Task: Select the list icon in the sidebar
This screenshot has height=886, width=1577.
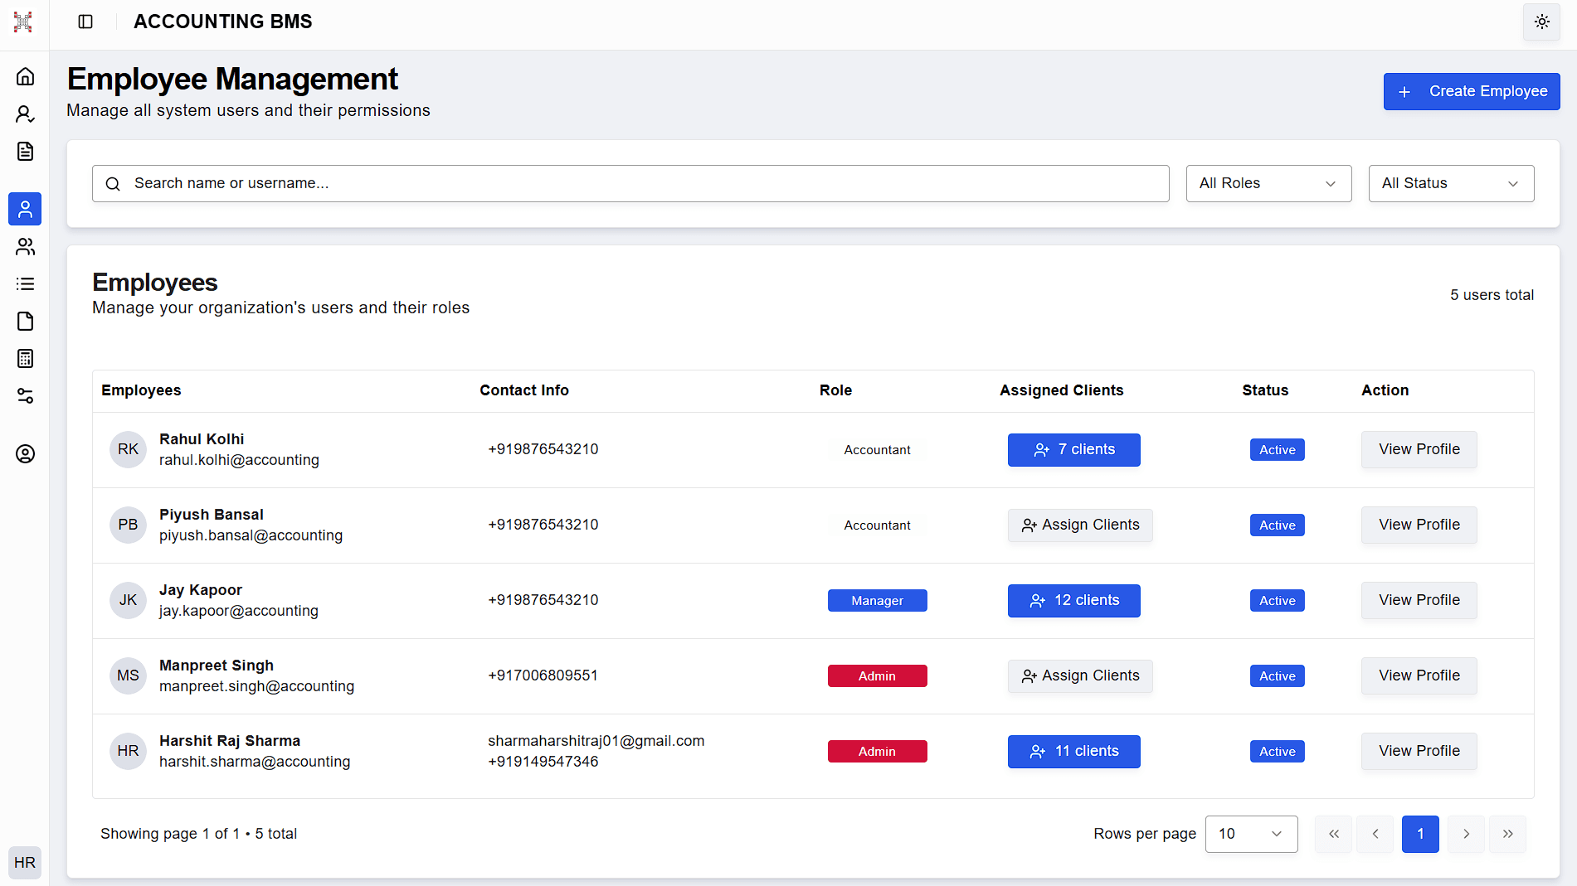Action: click(25, 283)
